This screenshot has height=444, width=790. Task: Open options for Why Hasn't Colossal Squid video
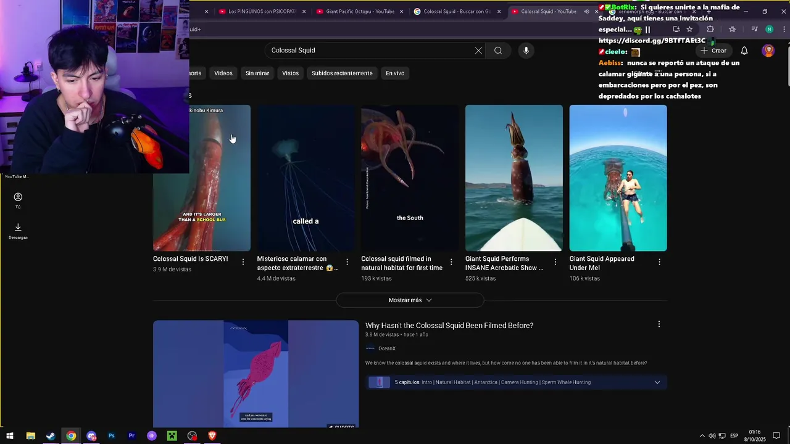pyautogui.click(x=659, y=324)
